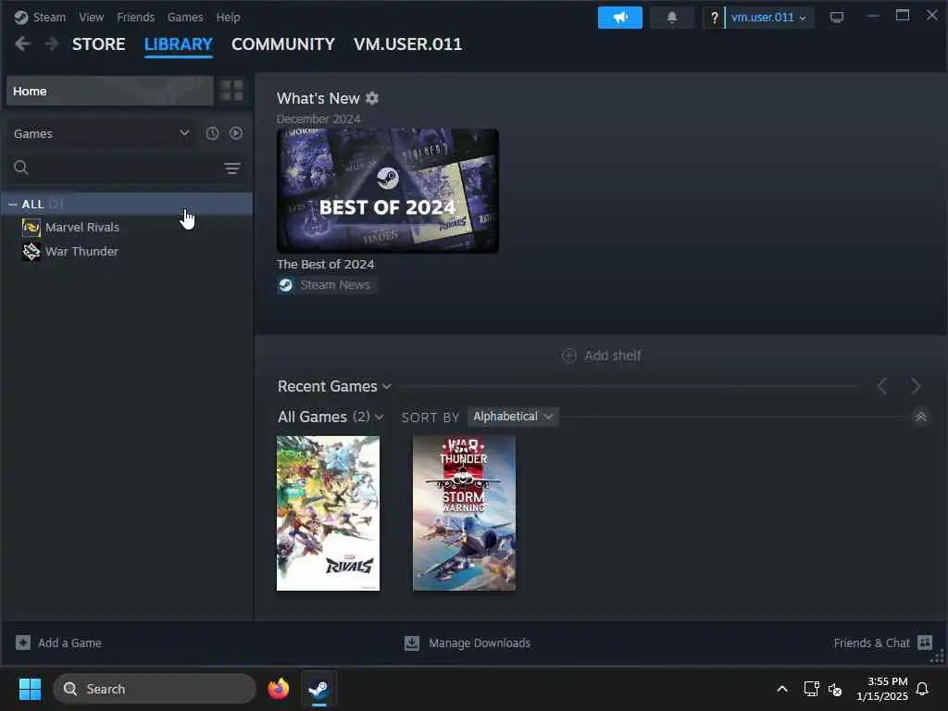The image size is (948, 711).
Task: Open the Steam News link
Action: pyautogui.click(x=335, y=285)
